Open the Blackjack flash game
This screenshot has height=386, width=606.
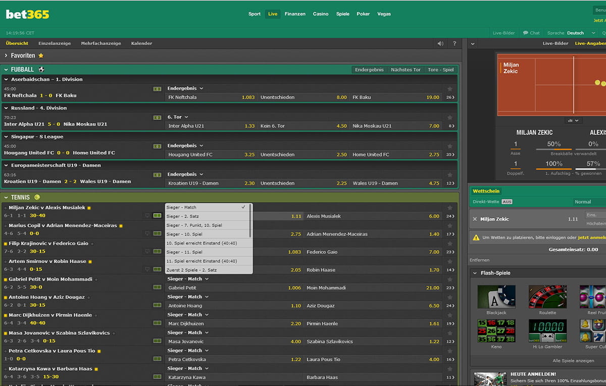tap(496, 297)
